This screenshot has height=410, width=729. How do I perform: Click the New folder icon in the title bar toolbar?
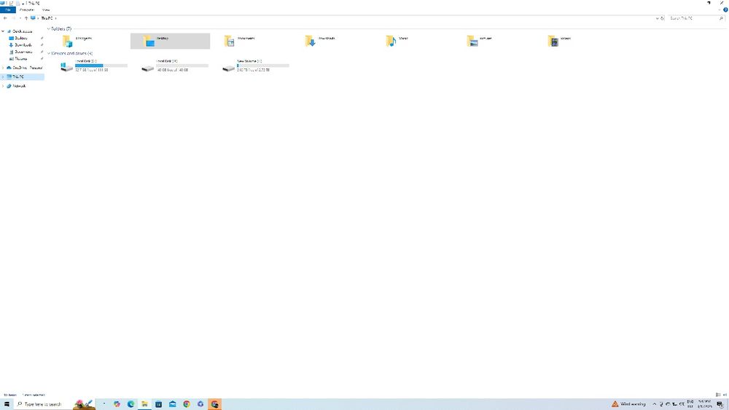click(17, 3)
